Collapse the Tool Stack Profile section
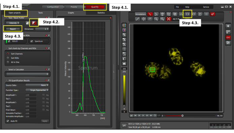 [6, 18]
